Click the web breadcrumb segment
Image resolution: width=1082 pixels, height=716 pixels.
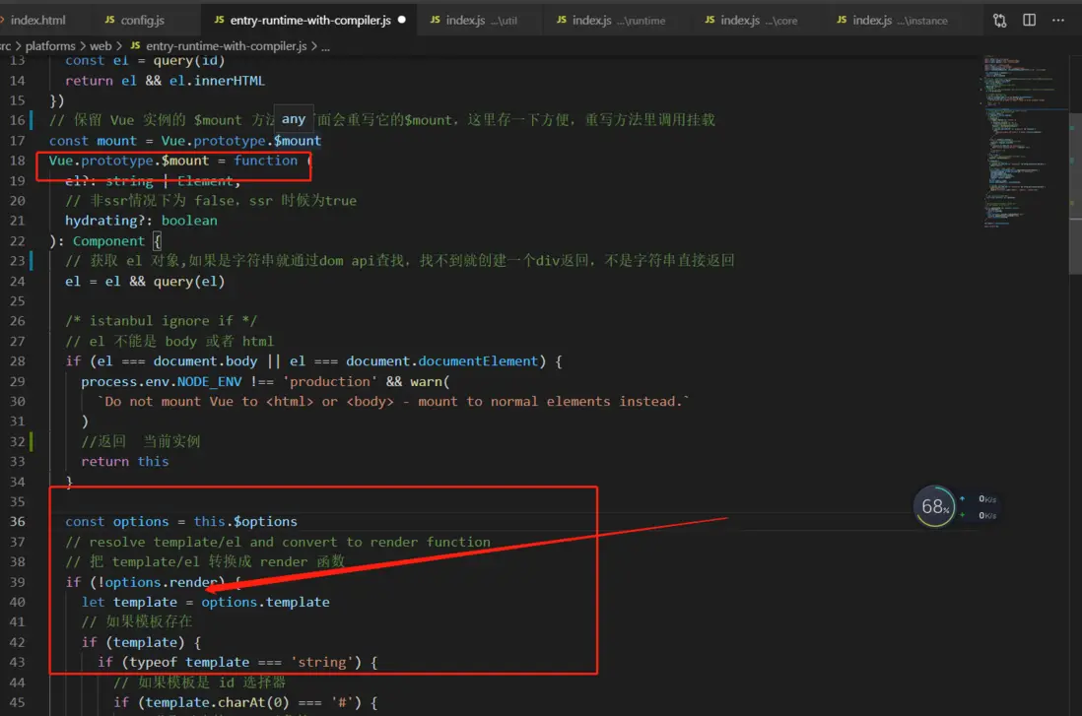pos(101,45)
